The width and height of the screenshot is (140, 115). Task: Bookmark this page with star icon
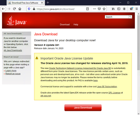click(x=104, y=9)
